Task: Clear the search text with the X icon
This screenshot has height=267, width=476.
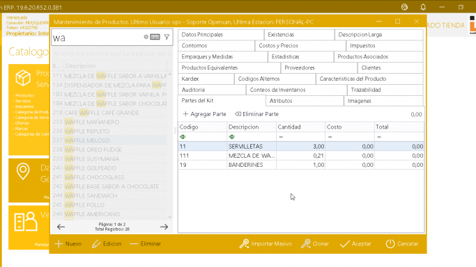Action: [x=146, y=37]
